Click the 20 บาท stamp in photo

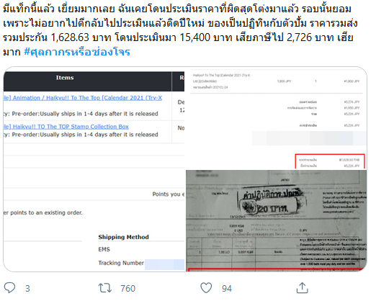point(272,208)
